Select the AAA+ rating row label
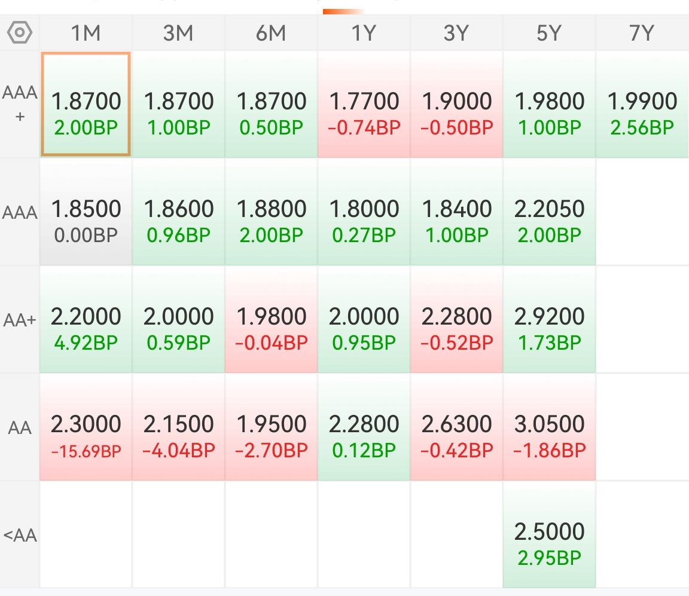The image size is (689, 596). (x=20, y=104)
